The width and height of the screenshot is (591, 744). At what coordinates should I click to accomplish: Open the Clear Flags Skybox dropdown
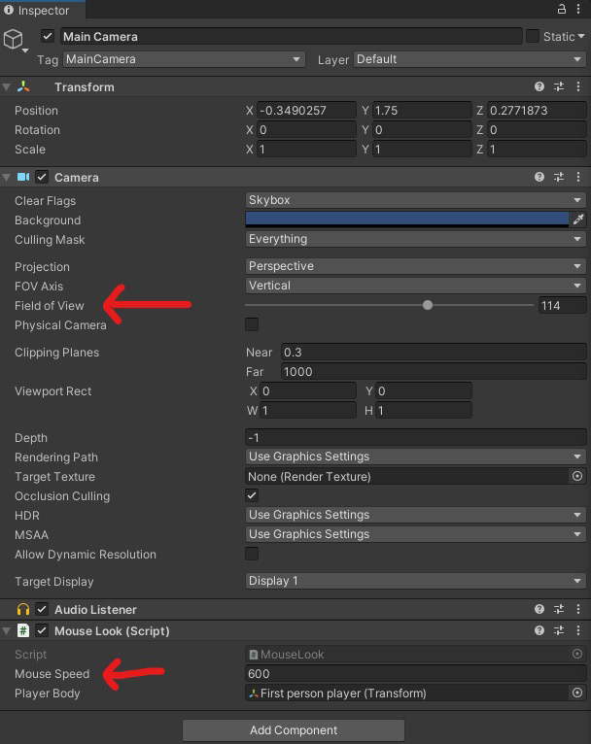click(x=415, y=200)
